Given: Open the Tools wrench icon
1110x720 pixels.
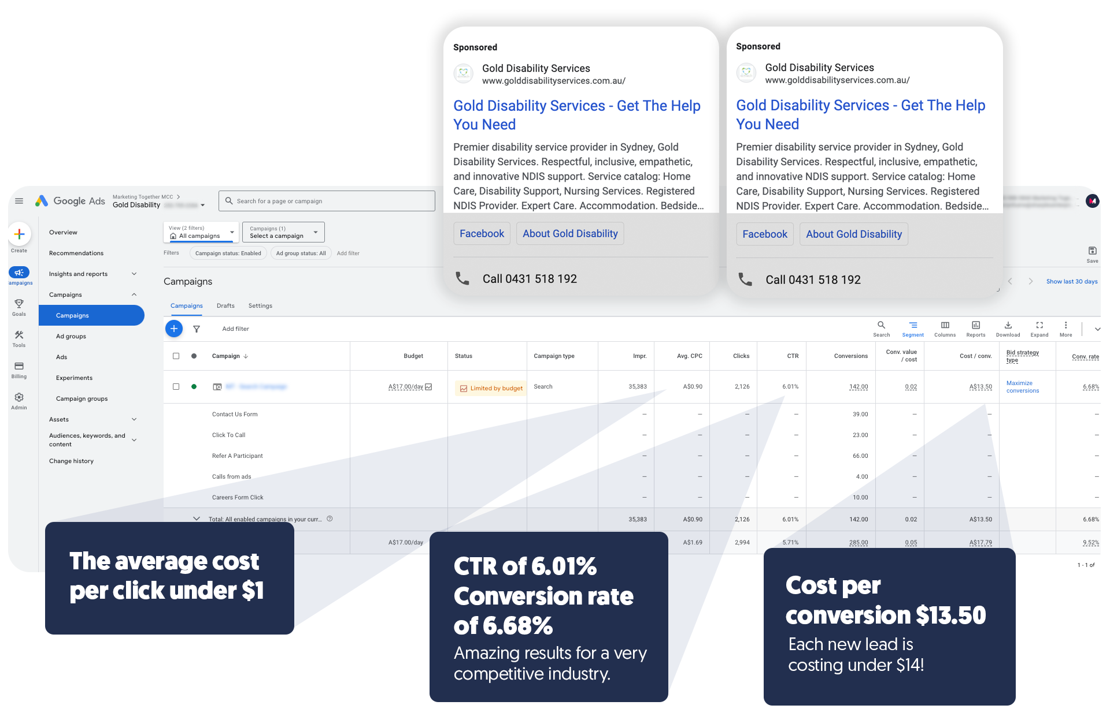Looking at the screenshot, I should pos(19,335).
